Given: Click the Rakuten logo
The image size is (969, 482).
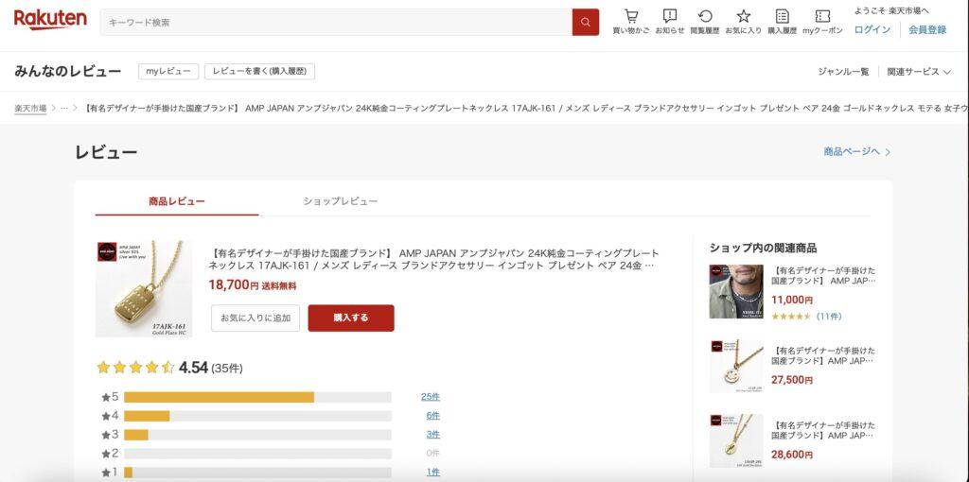Looking at the screenshot, I should 50,20.
